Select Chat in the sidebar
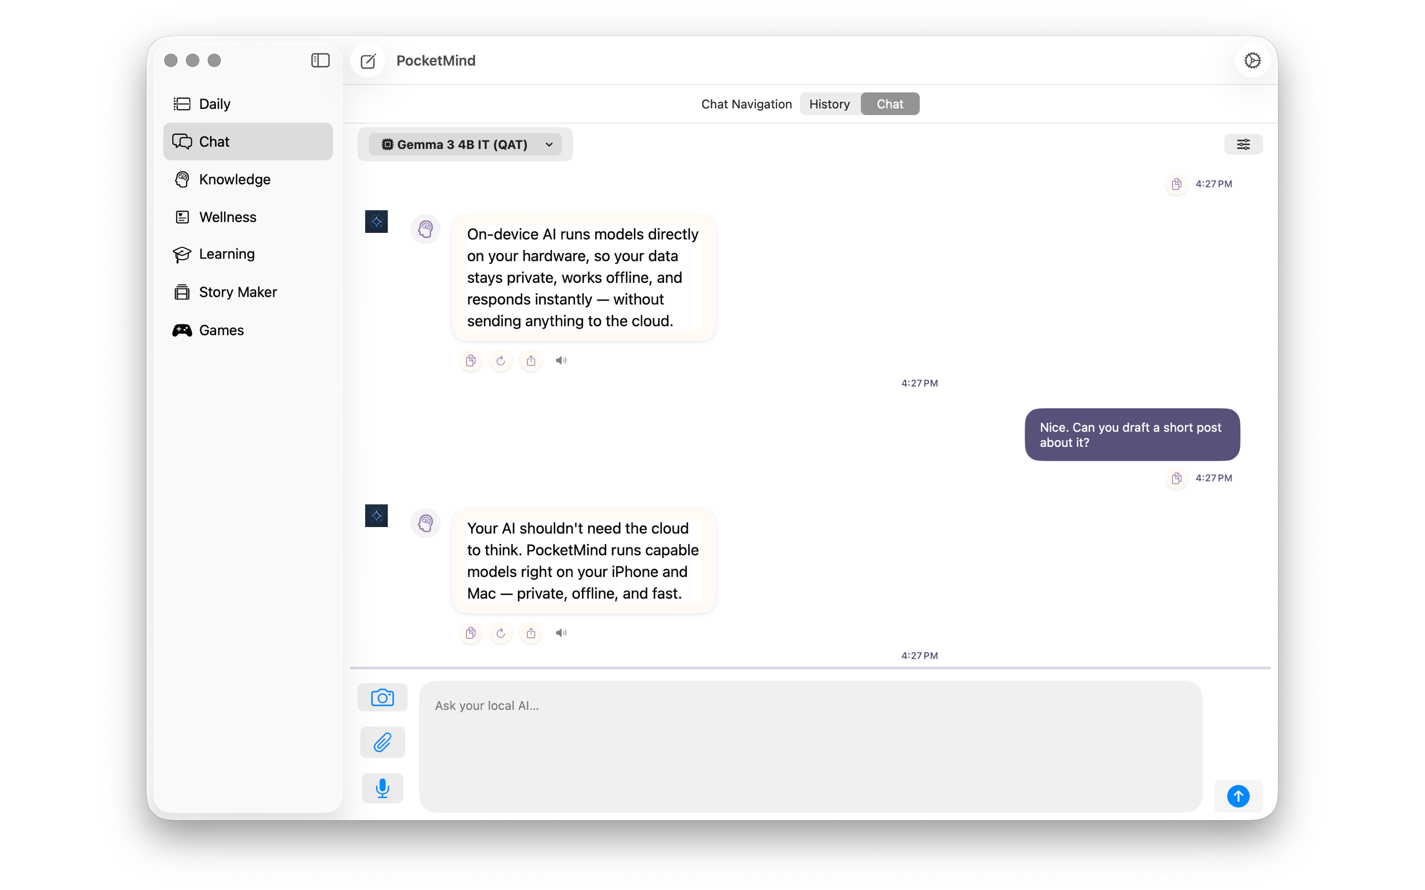This screenshot has height=890, width=1425. (248, 141)
